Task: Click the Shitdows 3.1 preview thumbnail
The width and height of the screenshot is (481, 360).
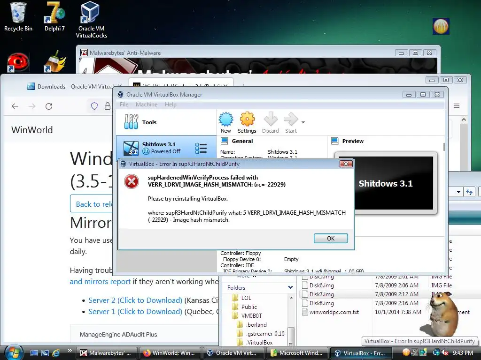Action: (386, 183)
